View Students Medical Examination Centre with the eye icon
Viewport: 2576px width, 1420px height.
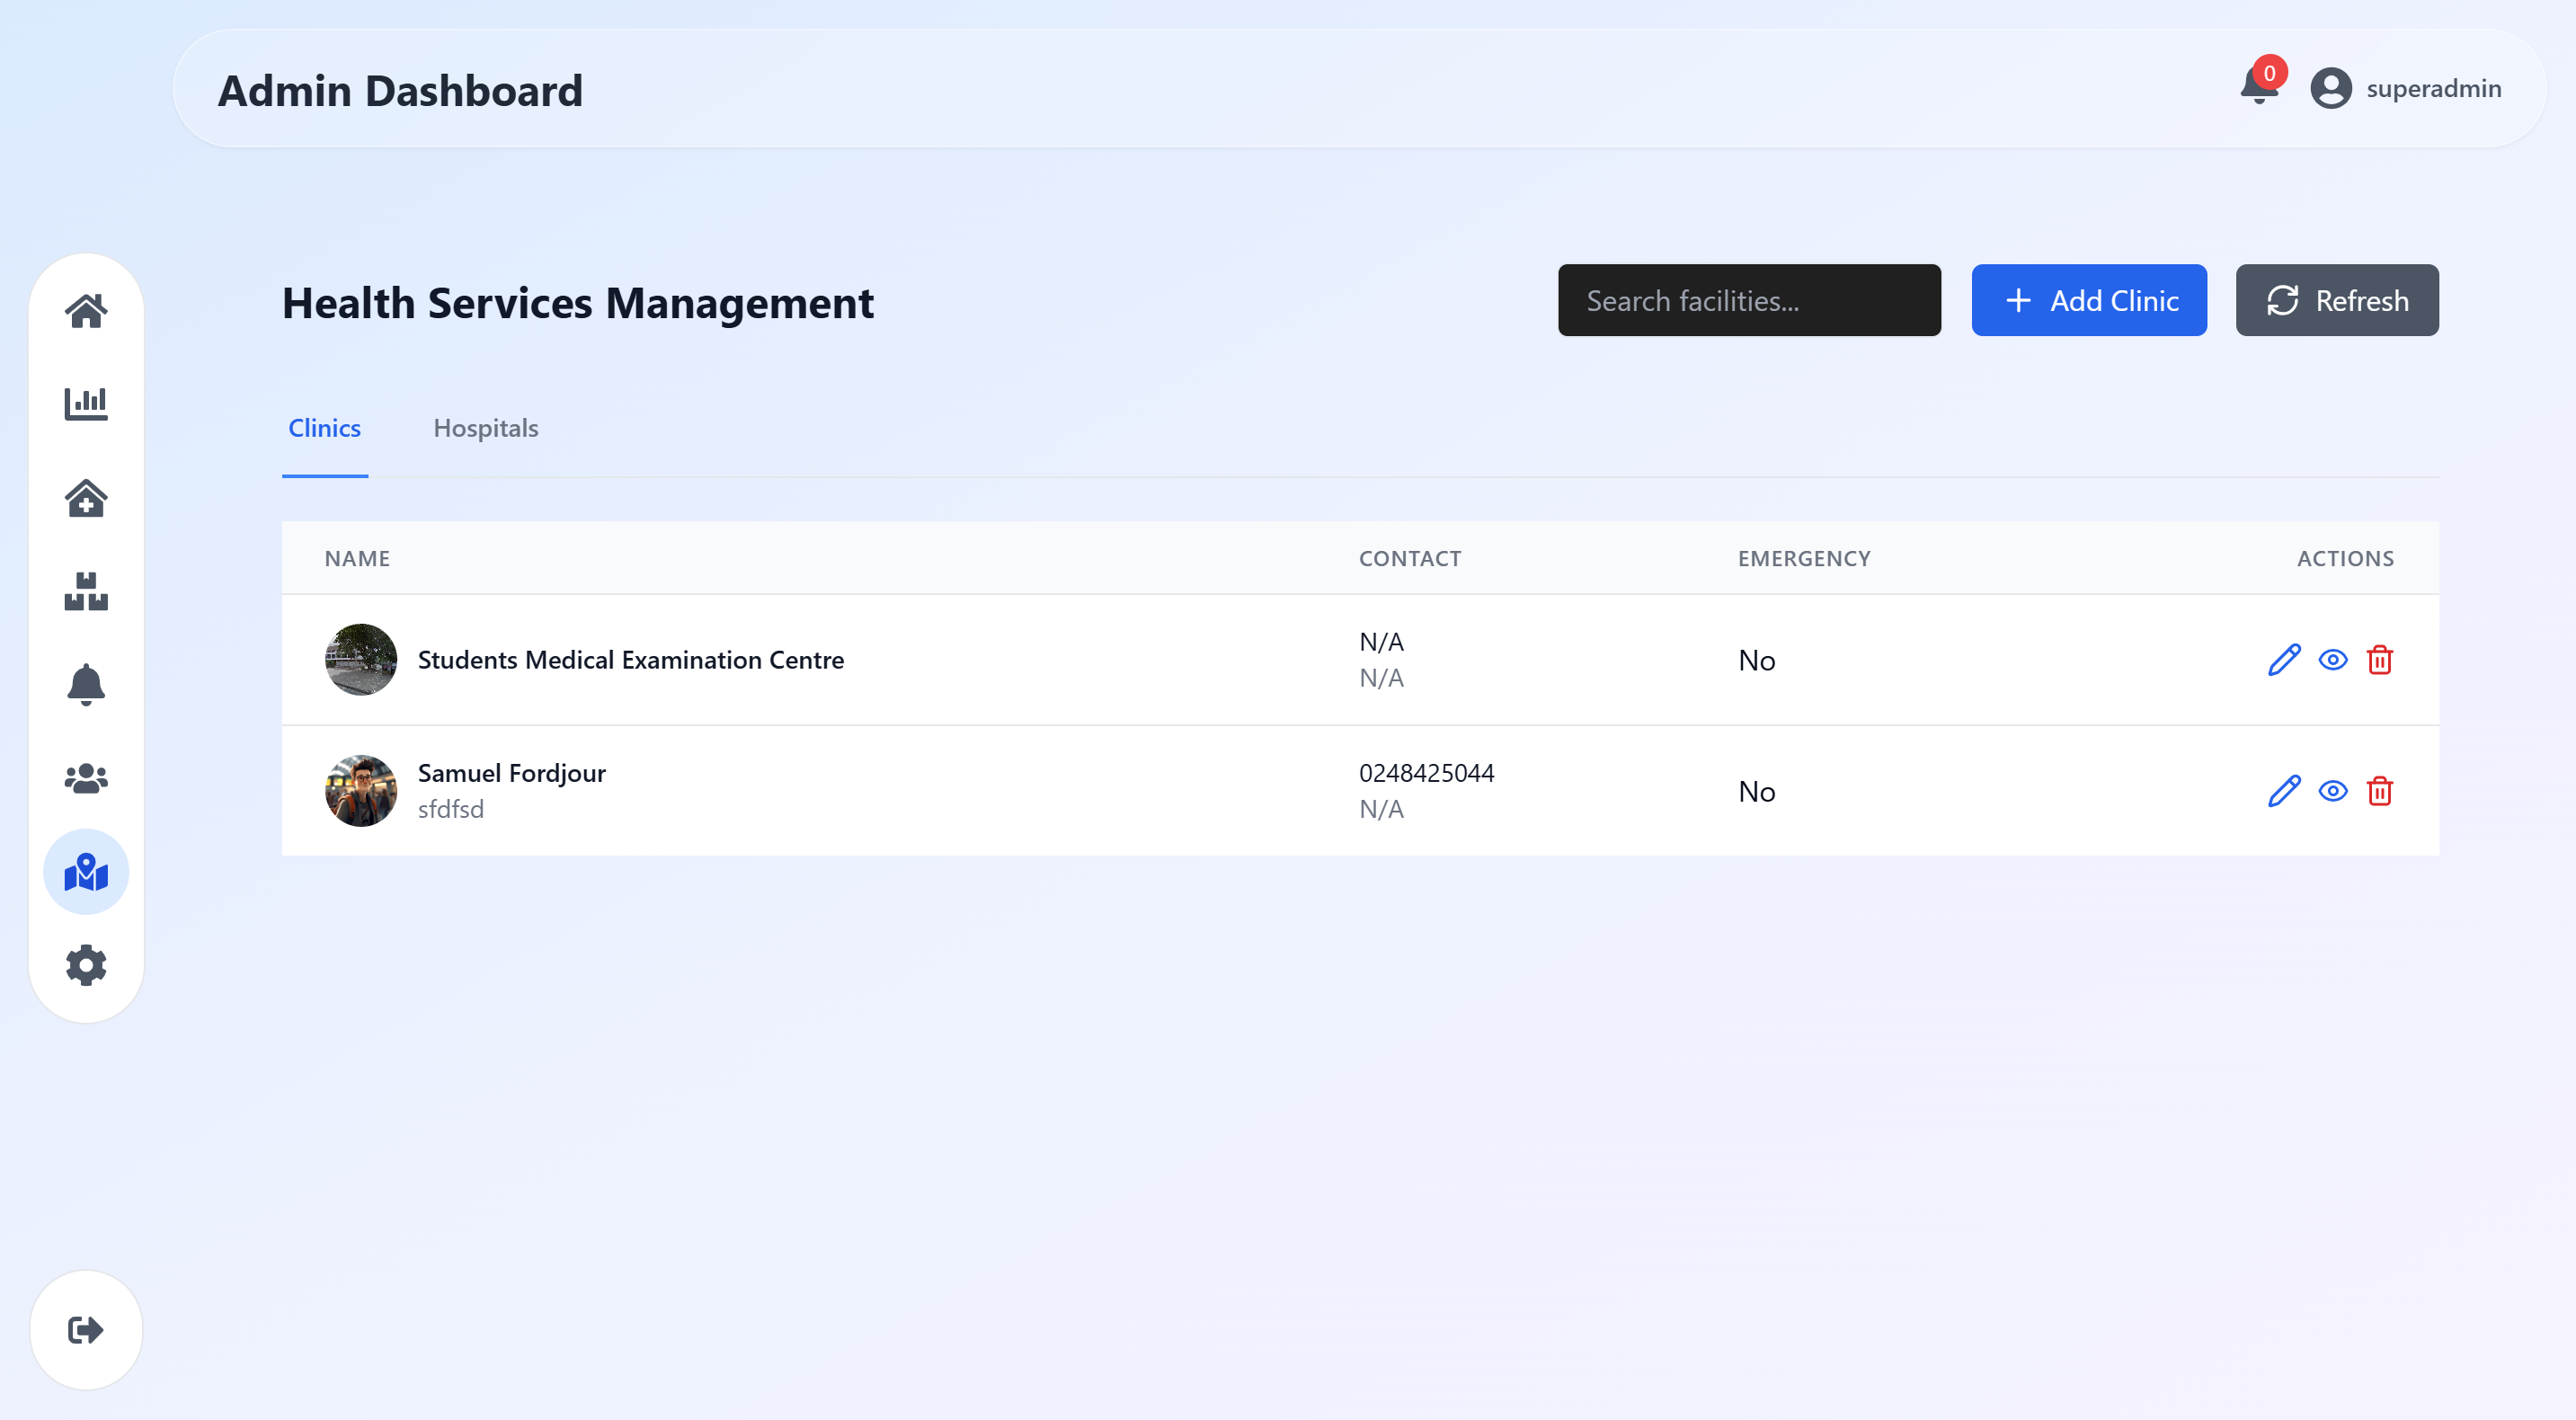[x=2333, y=660]
